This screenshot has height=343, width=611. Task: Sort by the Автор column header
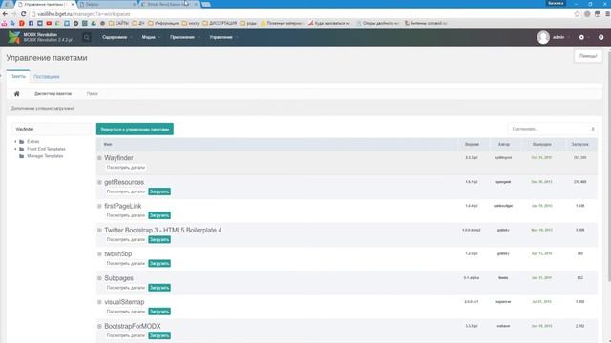point(503,144)
